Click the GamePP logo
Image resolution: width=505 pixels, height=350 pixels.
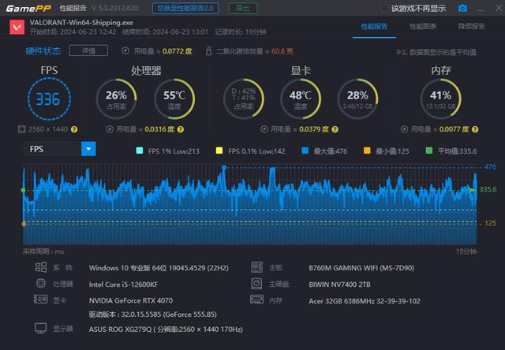[28, 9]
